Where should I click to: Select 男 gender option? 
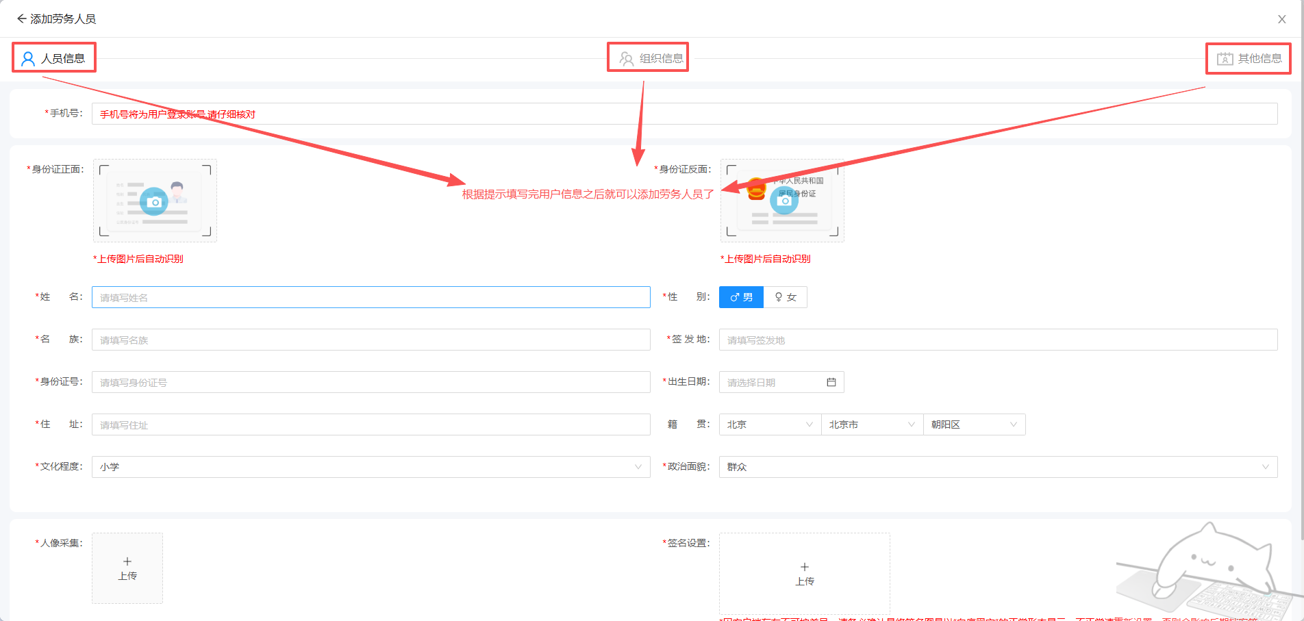741,297
